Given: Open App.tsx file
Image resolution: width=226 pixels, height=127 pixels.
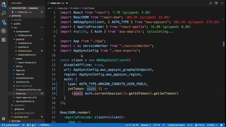Looking at the screenshot, I should pyautogui.click(x=26, y=74).
